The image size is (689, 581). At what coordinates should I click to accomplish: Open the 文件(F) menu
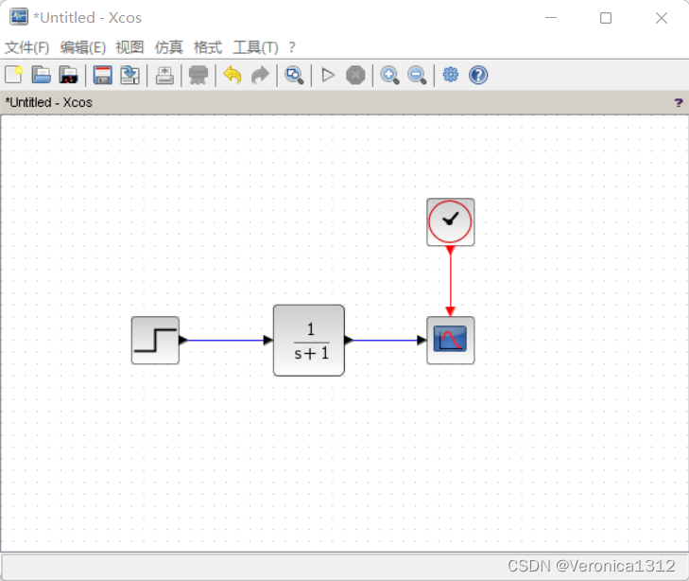point(26,47)
